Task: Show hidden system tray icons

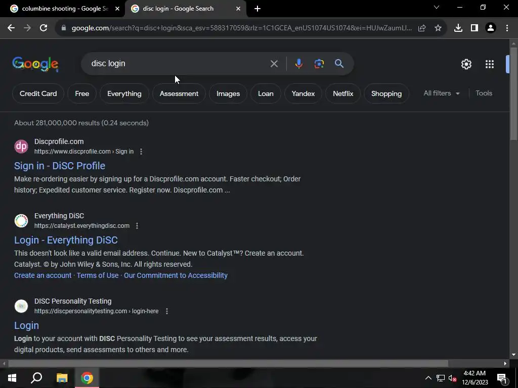Action: pyautogui.click(x=428, y=378)
